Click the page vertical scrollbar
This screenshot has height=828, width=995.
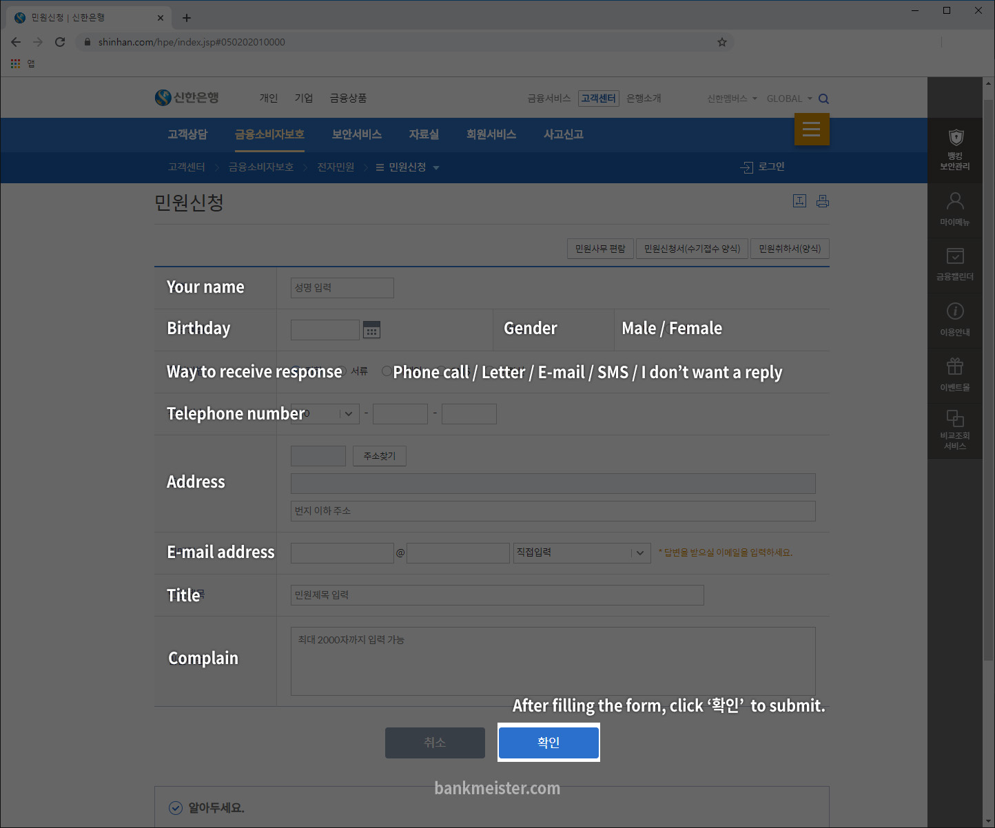(988, 379)
